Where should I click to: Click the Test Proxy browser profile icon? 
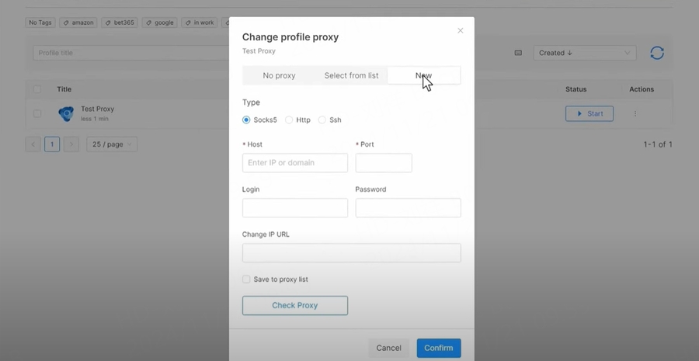click(66, 114)
